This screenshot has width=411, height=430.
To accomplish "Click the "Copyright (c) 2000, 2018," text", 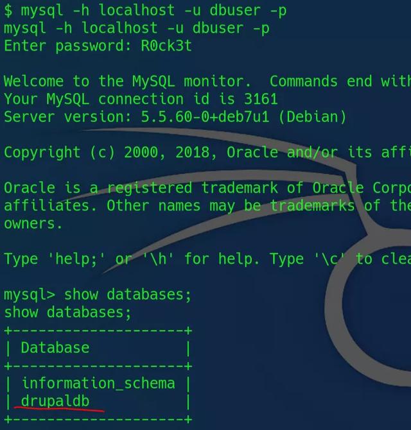I will tap(110, 153).
